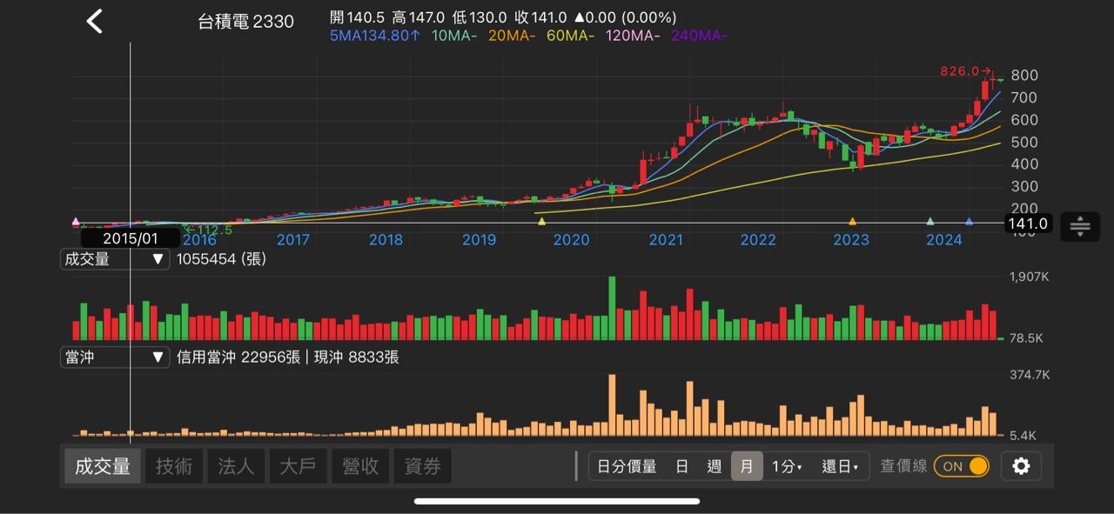
Task: Tap the orange triangle marker at 2023
Action: pos(852,222)
